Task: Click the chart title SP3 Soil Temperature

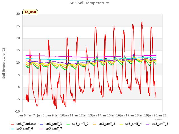Action: [89, 3]
